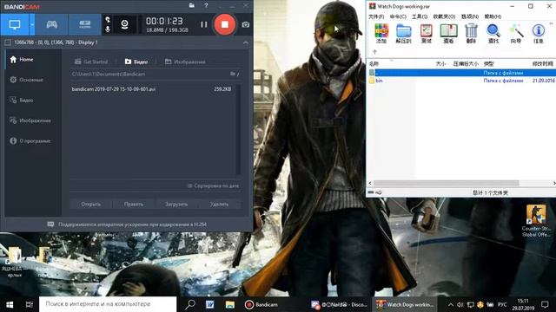The width and height of the screenshot is (556, 312).
Task: Click the Test icon in WinRAR toolbar
Action: [426, 33]
